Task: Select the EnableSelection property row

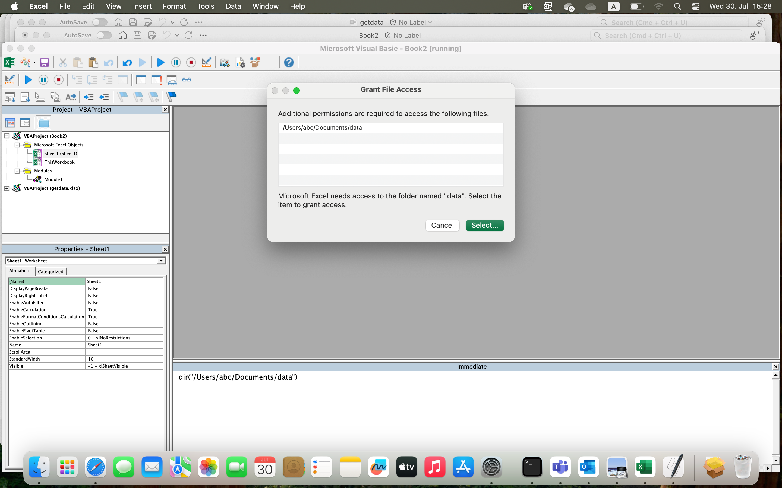Action: (x=86, y=338)
